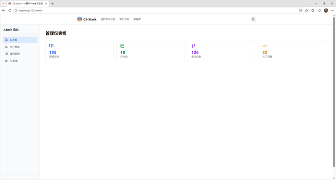Restore down the browser window
This screenshot has height=180, width=336.
coord(324,3)
